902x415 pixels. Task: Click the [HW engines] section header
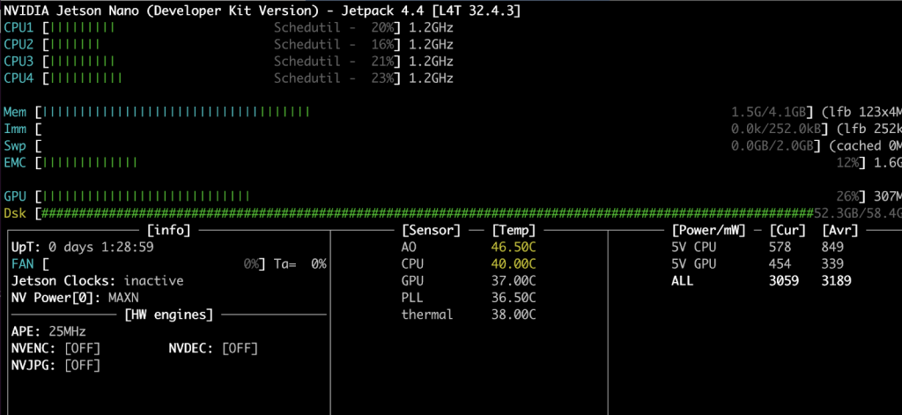point(168,315)
